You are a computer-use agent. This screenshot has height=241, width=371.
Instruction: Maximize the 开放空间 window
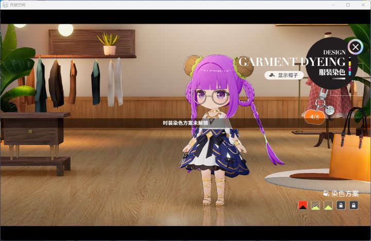pyautogui.click(x=348, y=5)
